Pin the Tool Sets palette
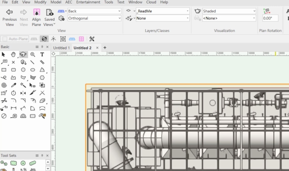Screen dimensions: 289x171 click(x=42, y=156)
